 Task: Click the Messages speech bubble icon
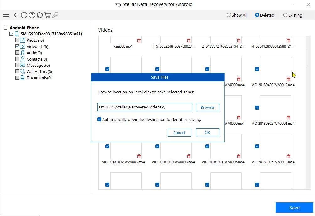(x=23, y=65)
